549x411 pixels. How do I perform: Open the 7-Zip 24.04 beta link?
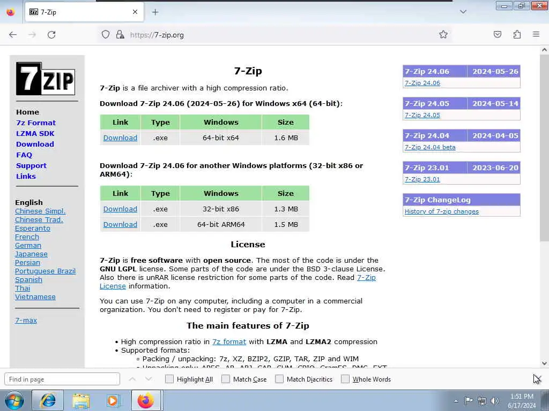[x=430, y=147]
